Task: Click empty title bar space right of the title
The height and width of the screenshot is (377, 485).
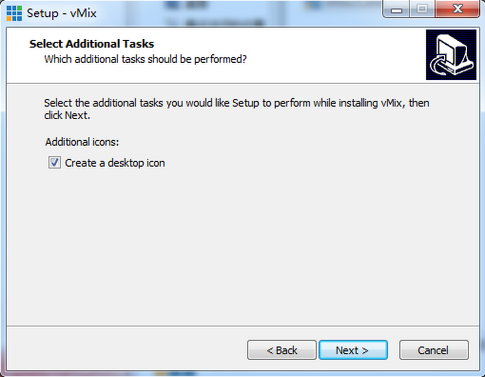Action: [242, 13]
